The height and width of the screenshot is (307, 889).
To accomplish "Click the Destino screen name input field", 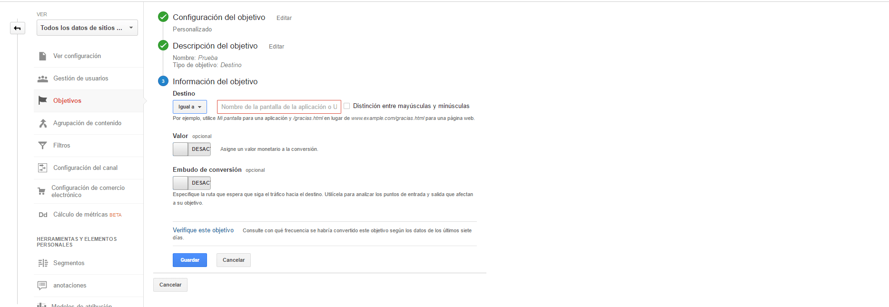I will pyautogui.click(x=279, y=107).
